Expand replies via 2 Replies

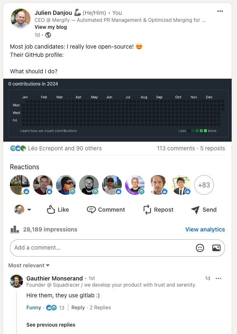[x=101, y=307]
